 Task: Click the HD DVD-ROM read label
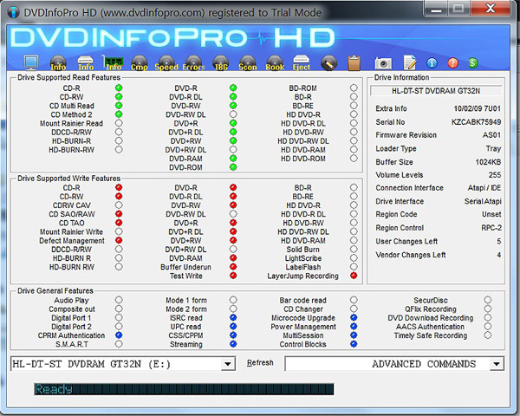303,159
